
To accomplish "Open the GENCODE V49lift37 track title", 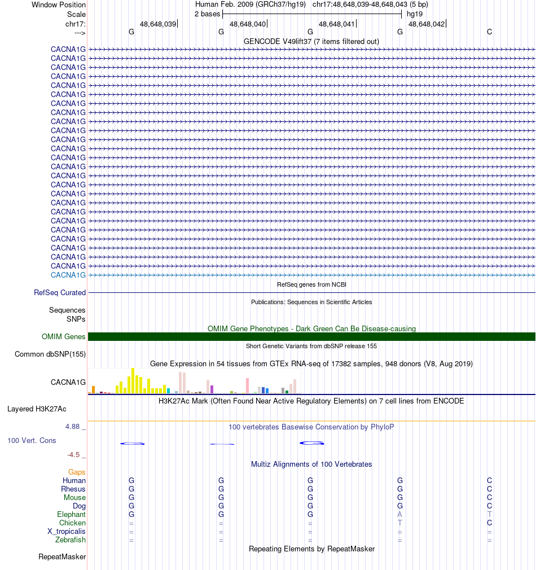I will pyautogui.click(x=311, y=41).
